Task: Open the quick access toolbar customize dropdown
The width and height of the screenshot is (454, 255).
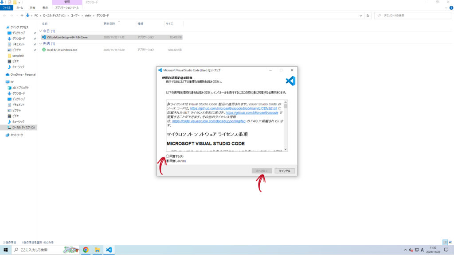Action: click(x=20, y=3)
